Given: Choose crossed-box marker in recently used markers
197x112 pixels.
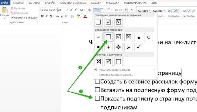Looking at the screenshot, I should pyautogui.click(x=118, y=22).
